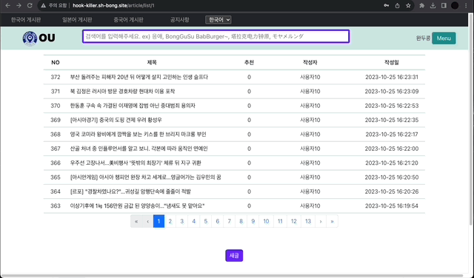Go to pagination page 7

click(x=229, y=221)
